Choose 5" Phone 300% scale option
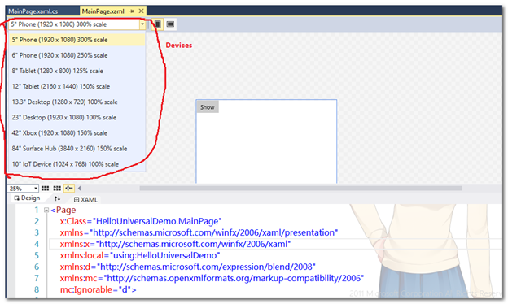508x304 pixels. click(x=77, y=40)
